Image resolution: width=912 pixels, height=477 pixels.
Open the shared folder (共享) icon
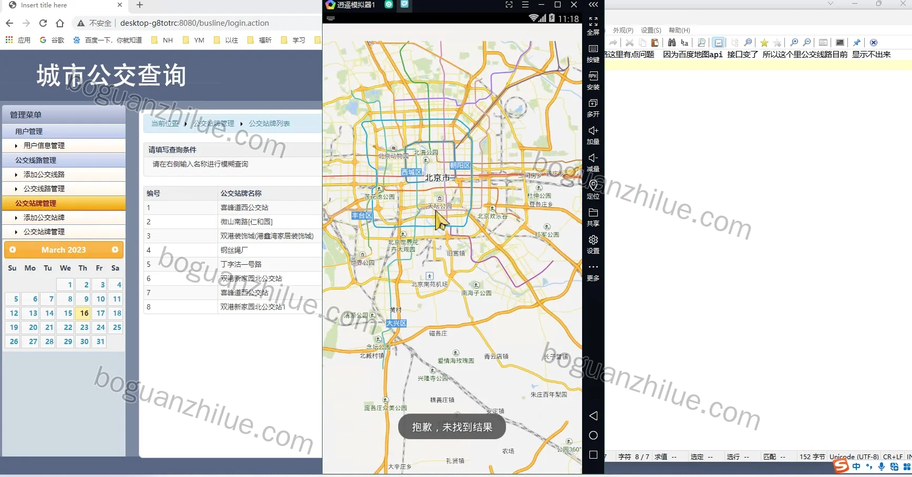pyautogui.click(x=593, y=213)
